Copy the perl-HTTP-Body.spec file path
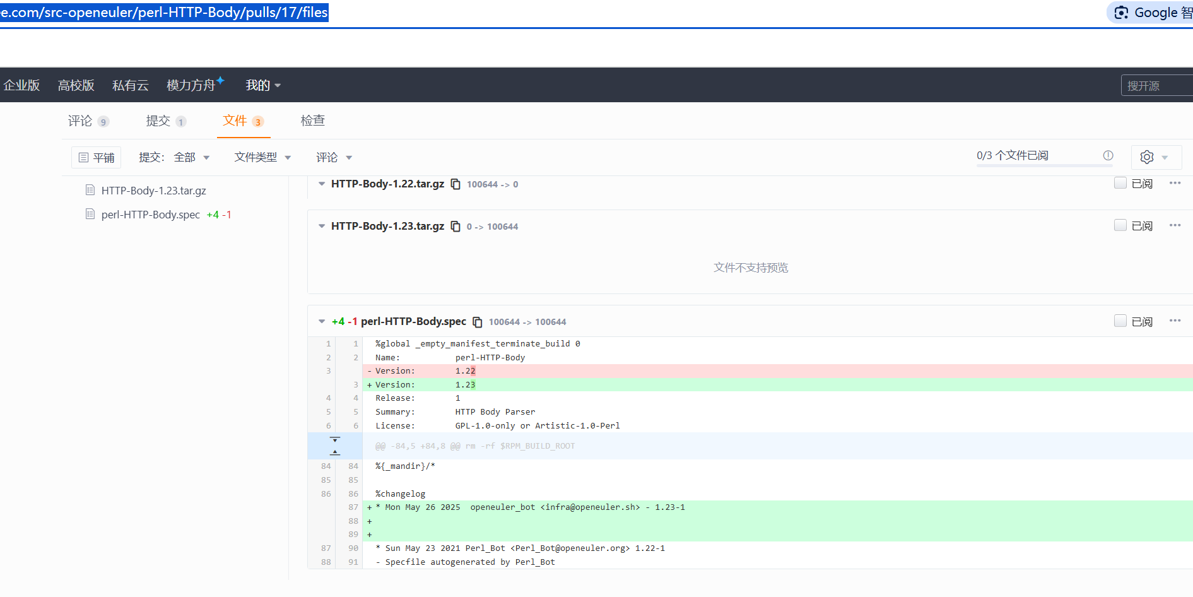 coord(478,322)
